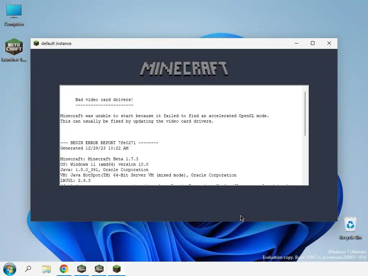
Task: Open the Computer desktop icon
Action: [14, 15]
